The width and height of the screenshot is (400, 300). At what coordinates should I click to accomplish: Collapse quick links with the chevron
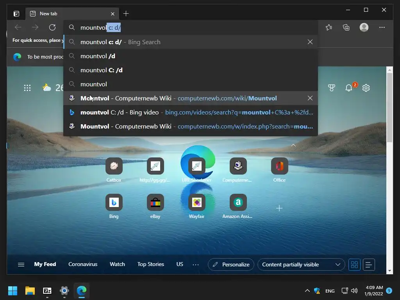point(293,145)
